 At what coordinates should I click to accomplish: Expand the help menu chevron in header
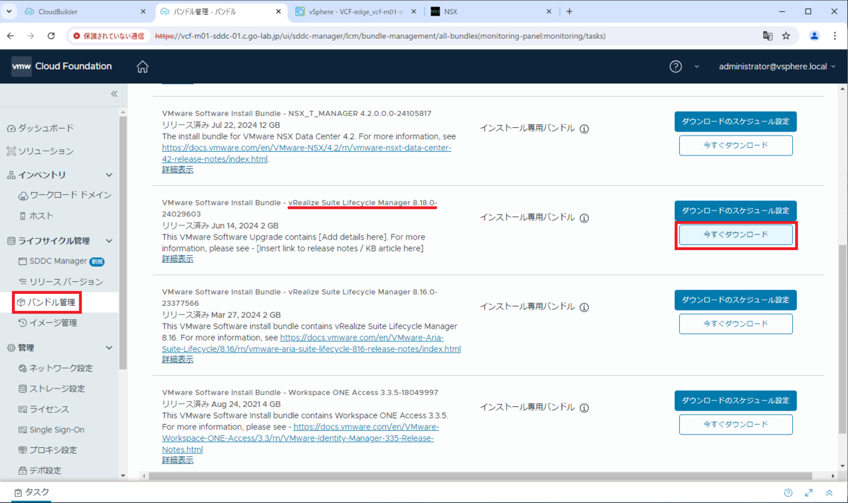(696, 66)
